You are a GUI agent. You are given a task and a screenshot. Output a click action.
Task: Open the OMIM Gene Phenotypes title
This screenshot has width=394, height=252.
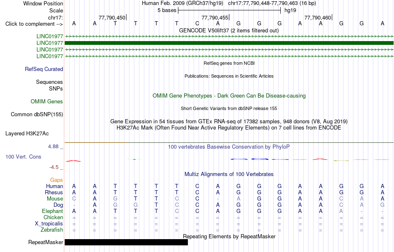(x=229, y=96)
